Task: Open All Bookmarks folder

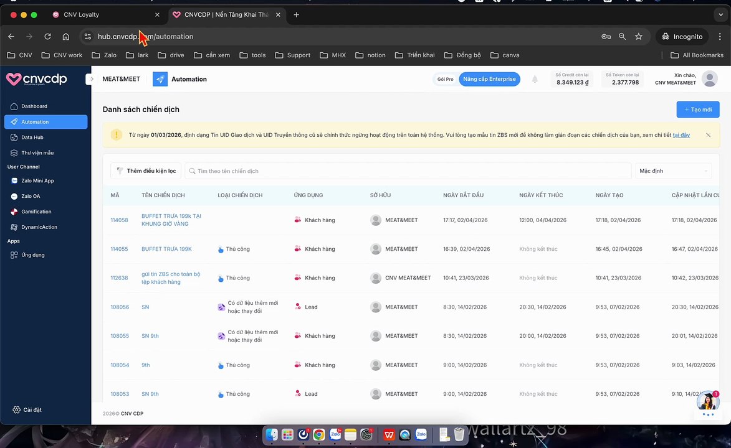Action: click(697, 55)
